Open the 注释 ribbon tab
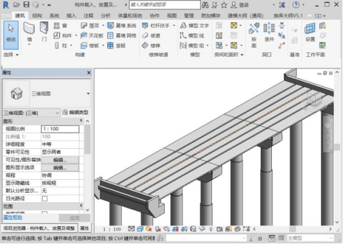Viewport: 343px width, 244px height. click(x=89, y=15)
